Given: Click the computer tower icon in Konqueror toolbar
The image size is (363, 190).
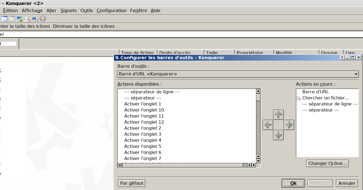Looking at the screenshot, I should [x=35, y=19].
